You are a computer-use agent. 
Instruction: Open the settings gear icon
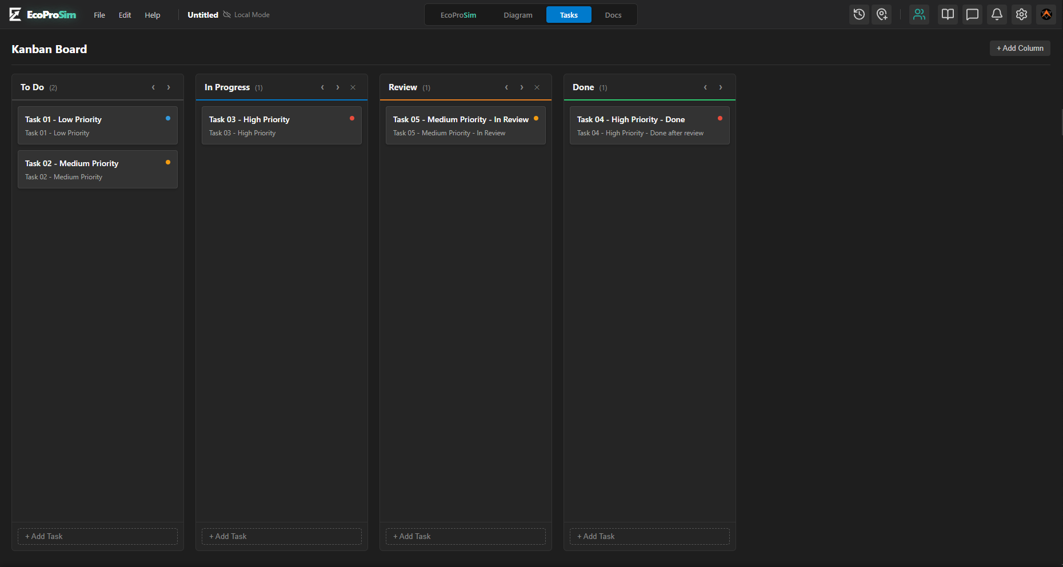click(1021, 15)
